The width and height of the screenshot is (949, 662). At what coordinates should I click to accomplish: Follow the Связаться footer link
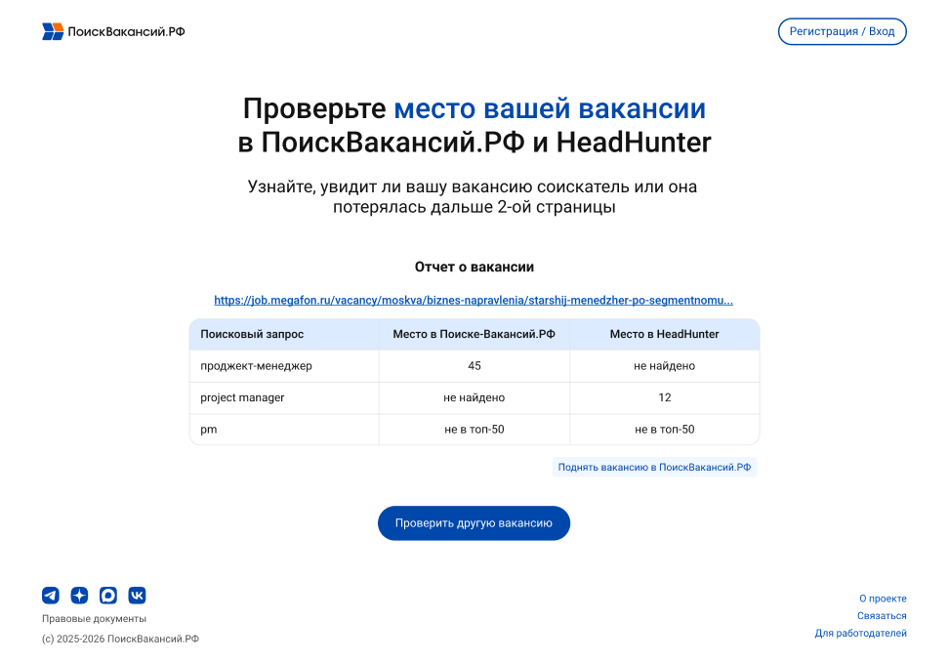[882, 616]
